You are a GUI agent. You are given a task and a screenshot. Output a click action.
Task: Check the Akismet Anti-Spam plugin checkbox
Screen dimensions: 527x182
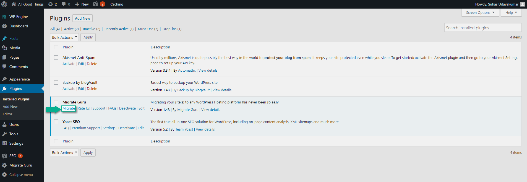(56, 58)
